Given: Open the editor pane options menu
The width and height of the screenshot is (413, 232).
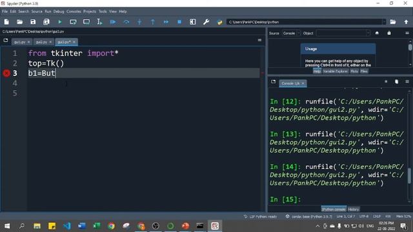Looking at the screenshot, I should pyautogui.click(x=259, y=40).
